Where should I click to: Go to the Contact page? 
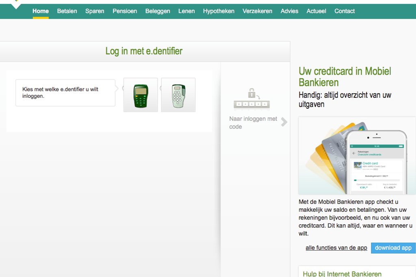click(x=344, y=11)
